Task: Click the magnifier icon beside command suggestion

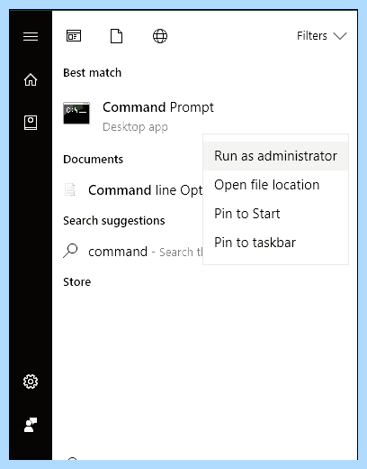Action: pyautogui.click(x=70, y=251)
